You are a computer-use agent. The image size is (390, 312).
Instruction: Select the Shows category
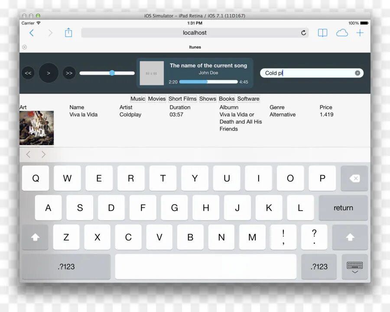208,99
